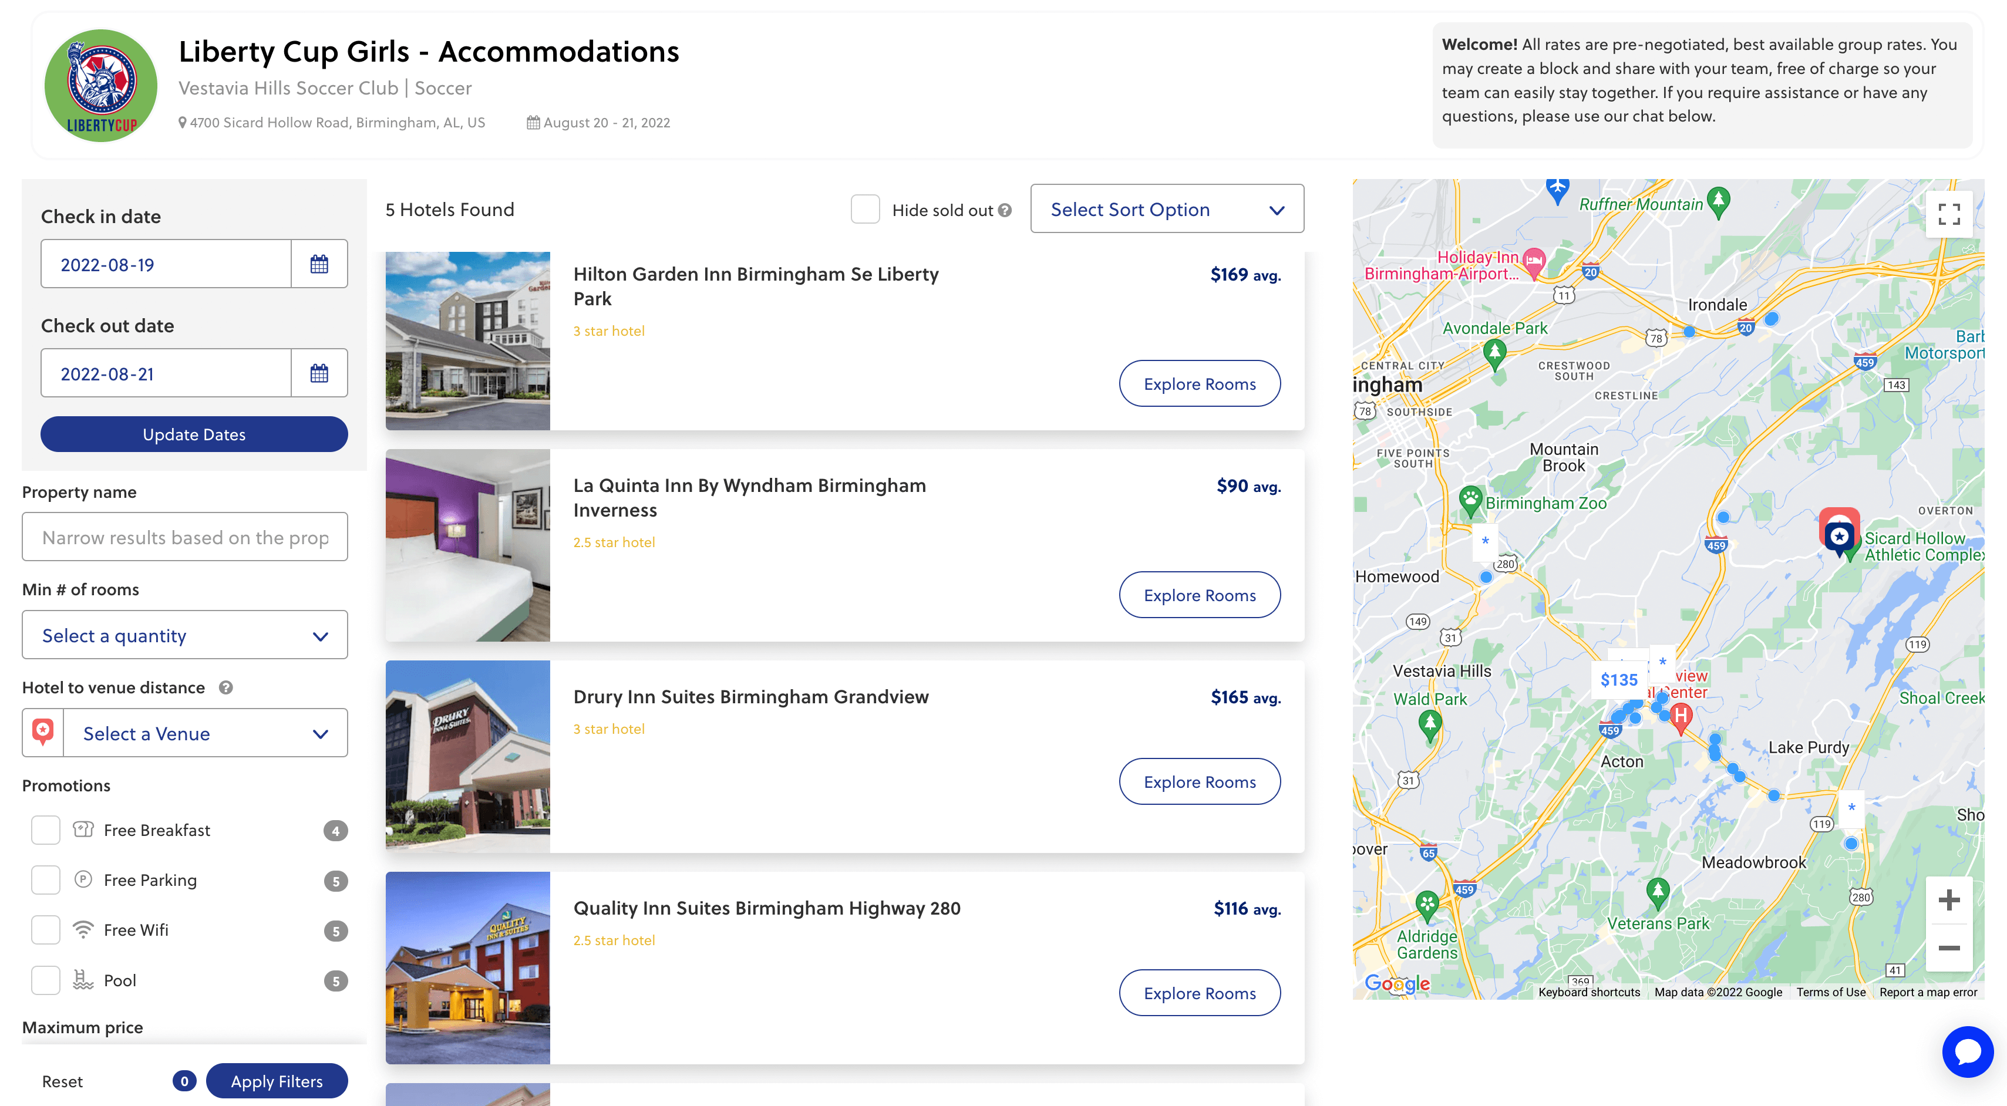Viewport: 2007px width, 1106px height.
Task: Click the Property name search field
Action: [x=184, y=537]
